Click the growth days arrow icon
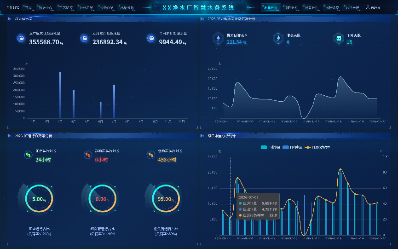The height and width of the screenshot is (249, 398). point(278,38)
